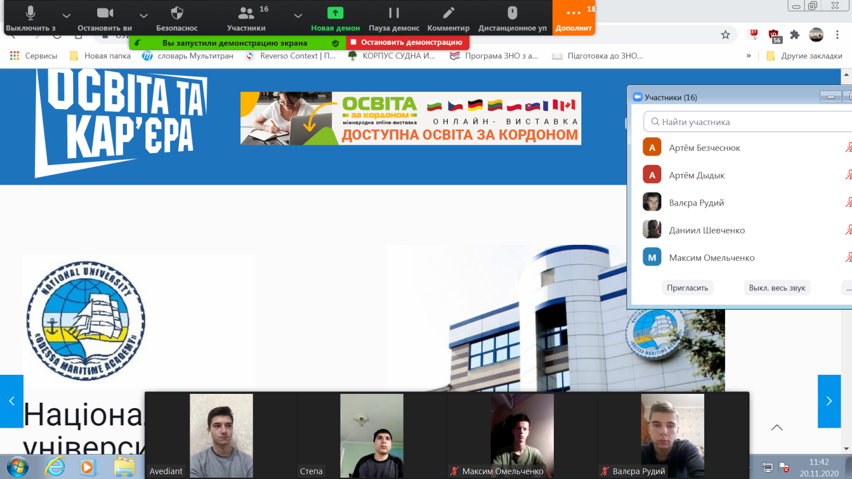The height and width of the screenshot is (479, 852).
Task: Click the Пригласить invite button
Action: [x=687, y=288]
